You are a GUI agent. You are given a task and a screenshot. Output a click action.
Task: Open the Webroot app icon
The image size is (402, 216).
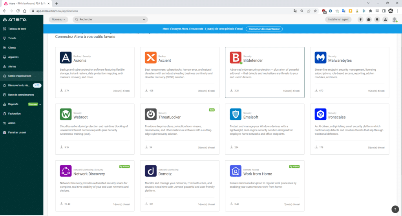(x=66, y=114)
